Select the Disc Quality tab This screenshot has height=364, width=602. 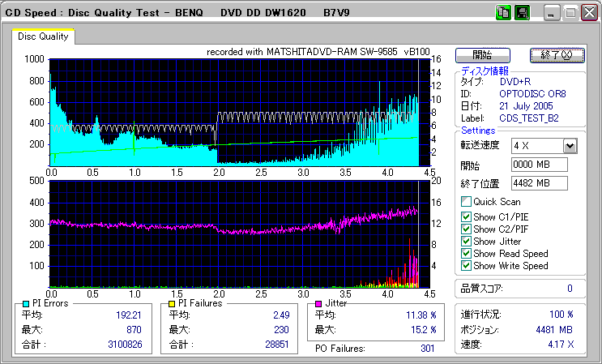click(x=43, y=36)
